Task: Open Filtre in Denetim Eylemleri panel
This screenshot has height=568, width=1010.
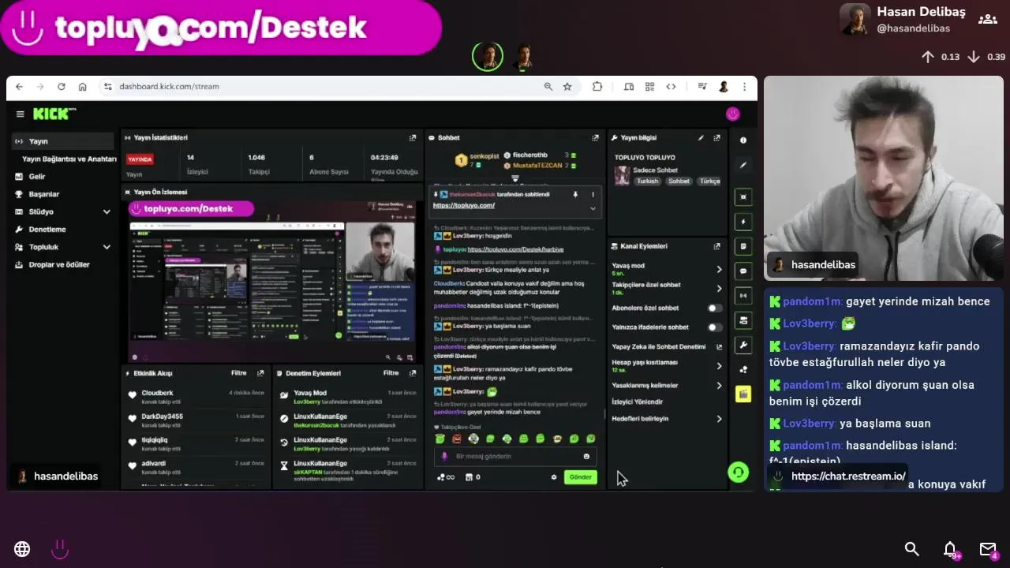Action: [391, 373]
